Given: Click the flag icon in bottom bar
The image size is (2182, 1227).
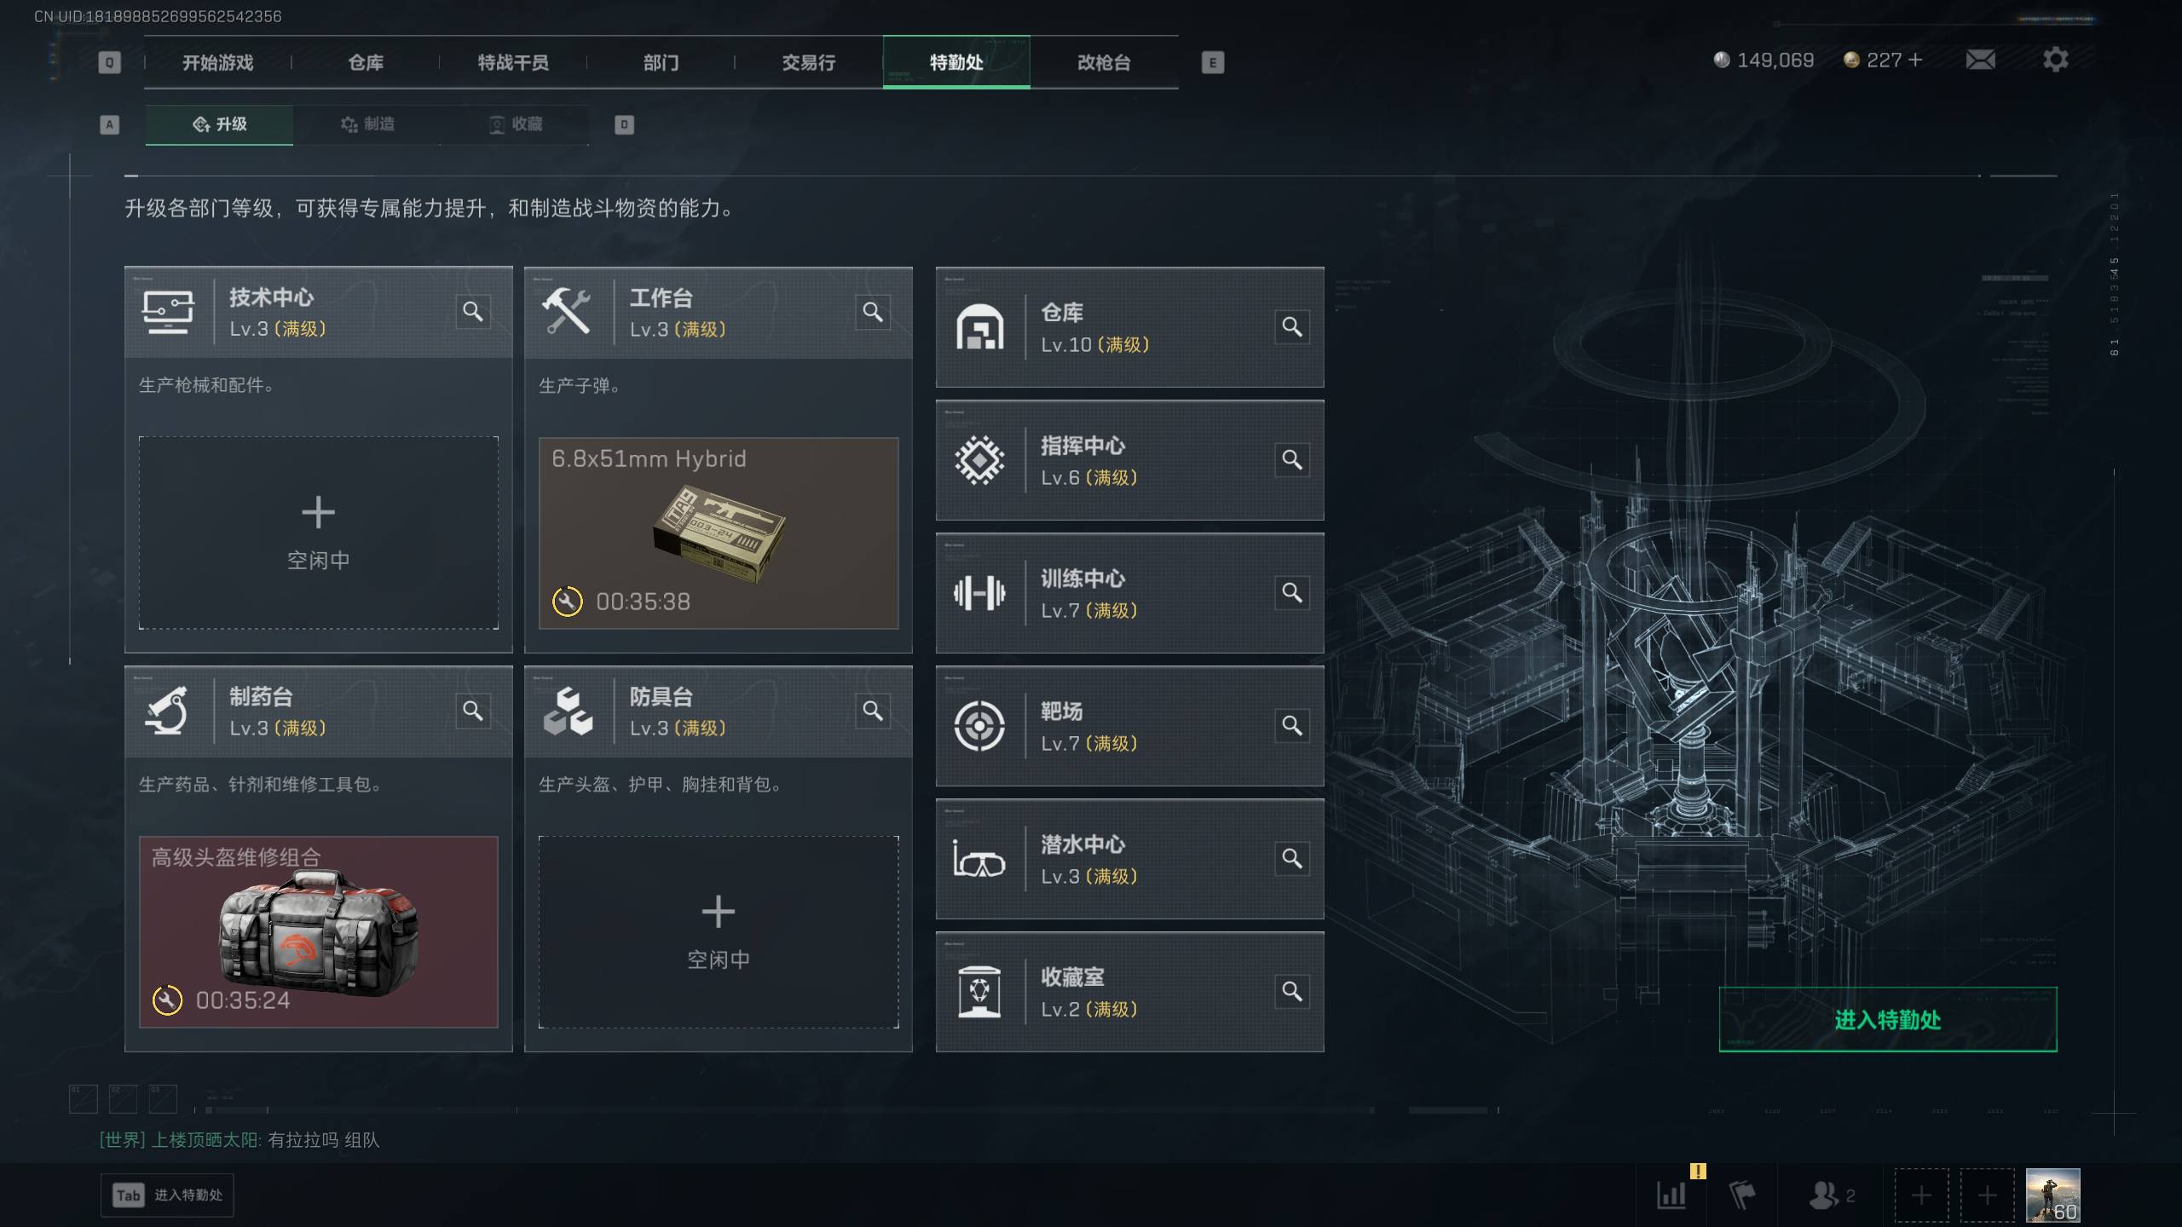Looking at the screenshot, I should 1742,1195.
